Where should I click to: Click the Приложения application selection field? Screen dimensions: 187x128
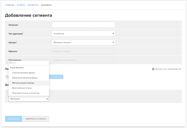point(83,59)
